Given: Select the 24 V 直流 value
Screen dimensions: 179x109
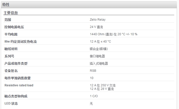Looking at the screenshot, I should (x=96, y=27).
